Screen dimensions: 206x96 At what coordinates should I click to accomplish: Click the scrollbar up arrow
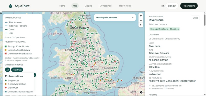(x=205, y=13)
